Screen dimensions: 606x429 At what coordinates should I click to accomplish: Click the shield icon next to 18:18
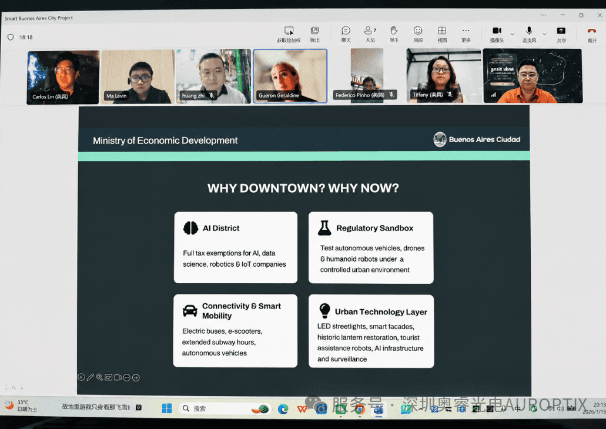pos(11,37)
